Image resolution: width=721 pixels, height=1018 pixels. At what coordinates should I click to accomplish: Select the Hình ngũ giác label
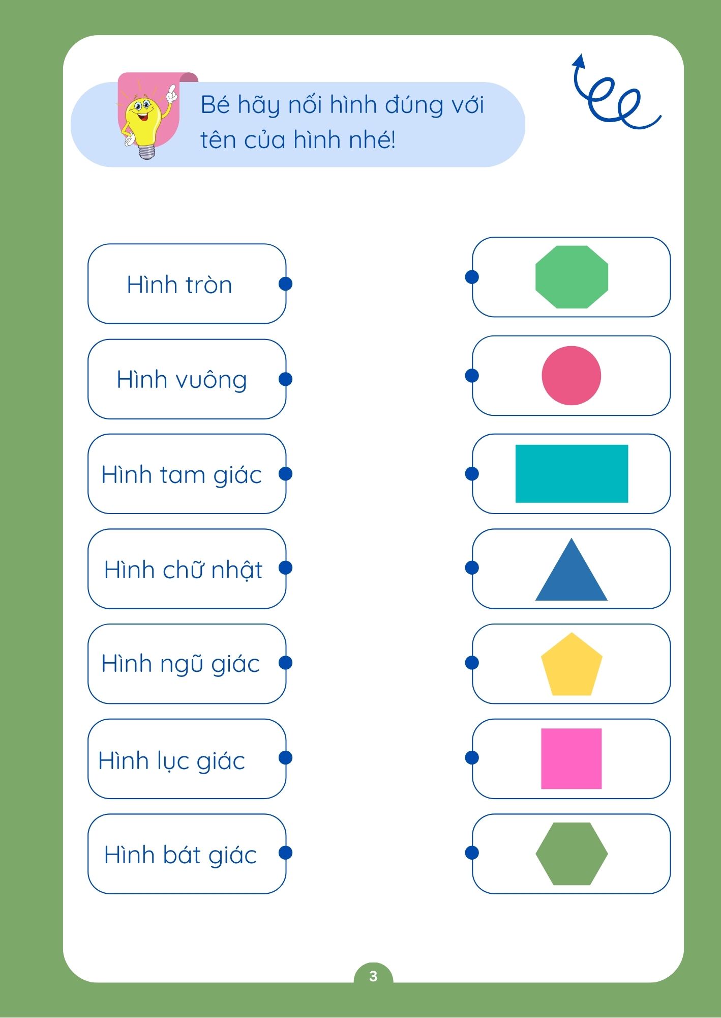[x=181, y=664]
